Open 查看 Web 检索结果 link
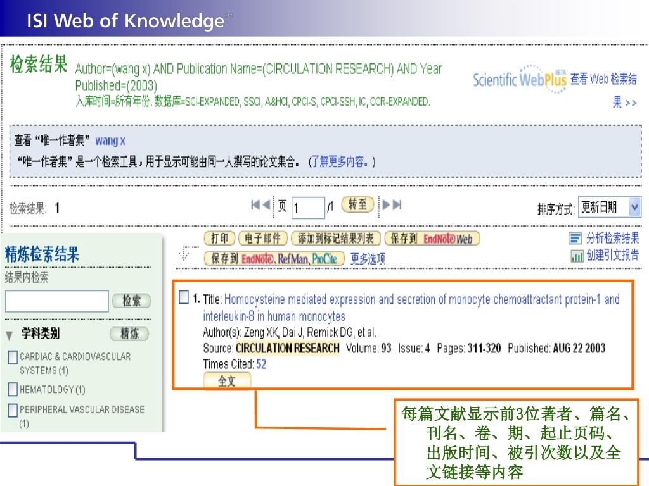The image size is (649, 486). point(604,90)
